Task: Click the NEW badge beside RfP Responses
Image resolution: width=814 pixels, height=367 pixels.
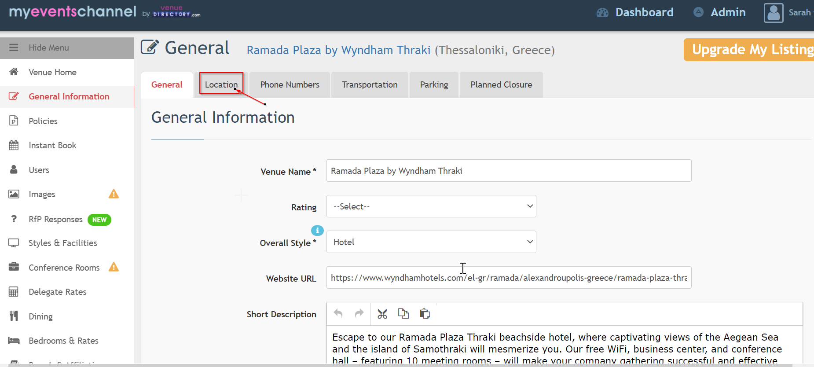Action: pyautogui.click(x=99, y=220)
